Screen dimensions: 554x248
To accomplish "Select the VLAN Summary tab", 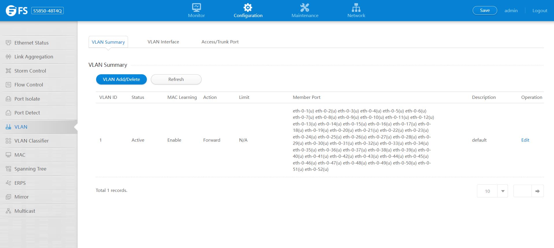I will pos(108,42).
